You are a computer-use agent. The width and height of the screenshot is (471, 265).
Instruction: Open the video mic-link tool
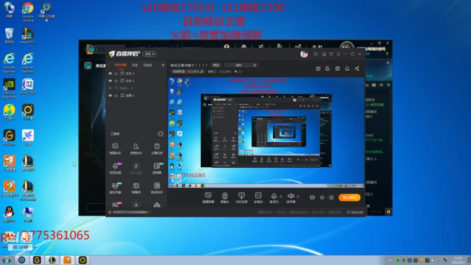tap(115, 168)
